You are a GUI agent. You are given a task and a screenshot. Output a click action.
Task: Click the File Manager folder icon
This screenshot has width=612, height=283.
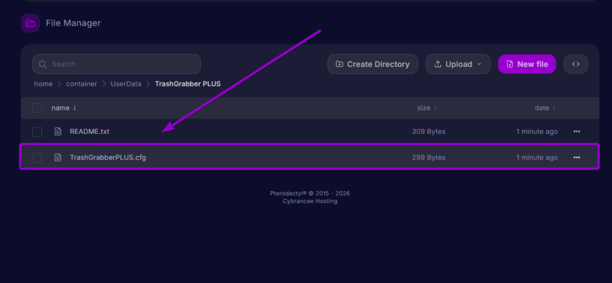pos(30,23)
